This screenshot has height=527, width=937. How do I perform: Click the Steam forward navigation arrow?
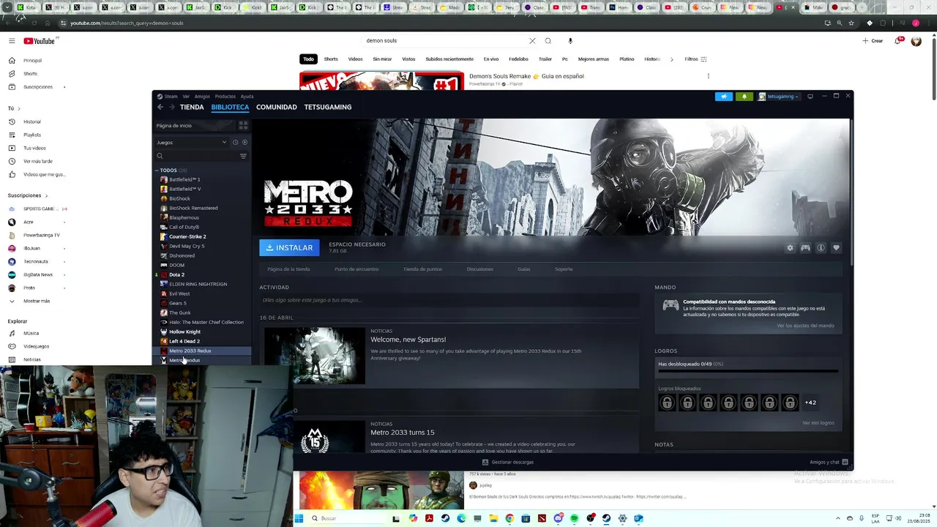click(x=172, y=107)
